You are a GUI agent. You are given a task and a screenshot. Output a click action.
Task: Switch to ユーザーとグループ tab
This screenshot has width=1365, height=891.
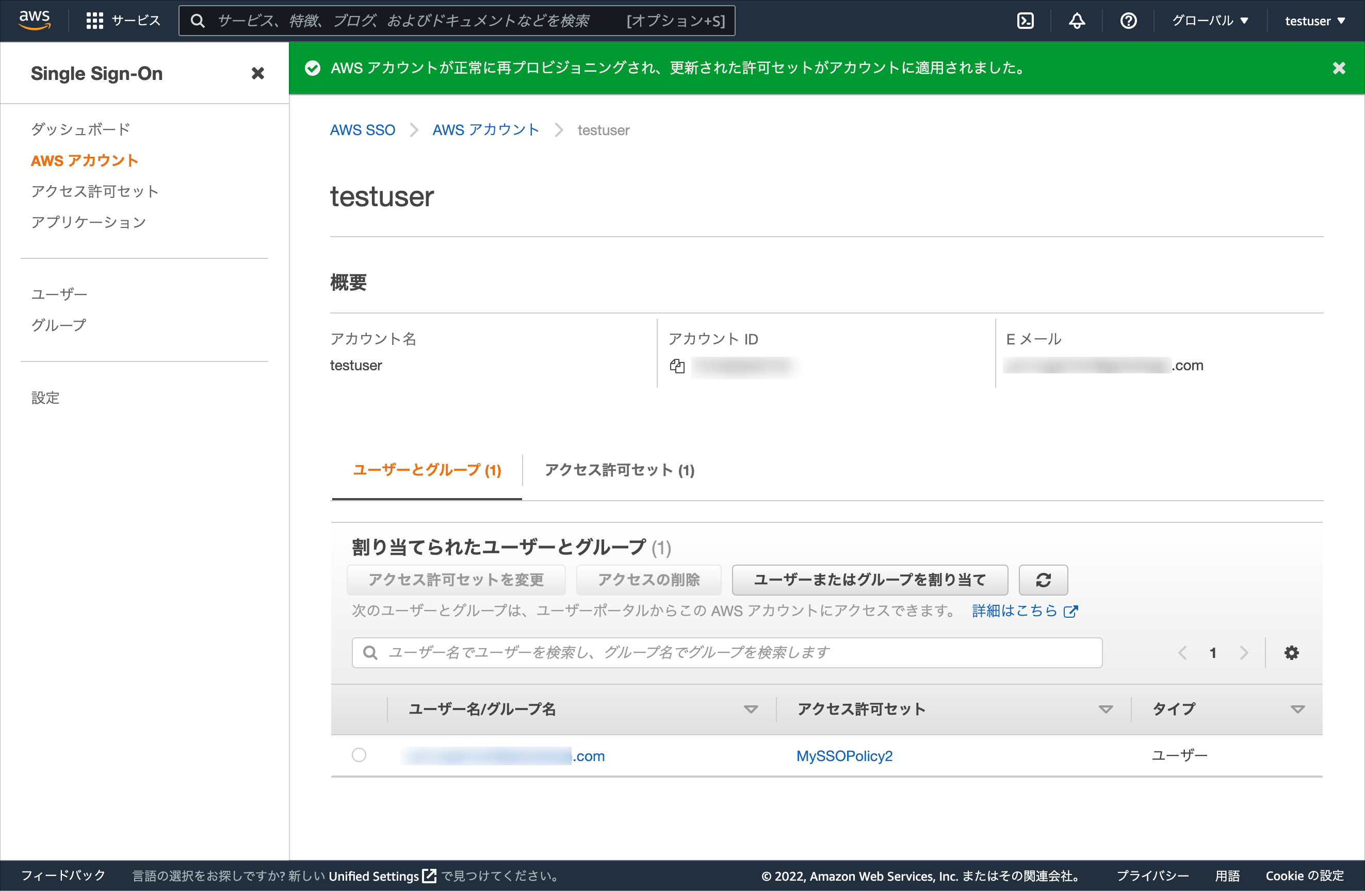[427, 470]
